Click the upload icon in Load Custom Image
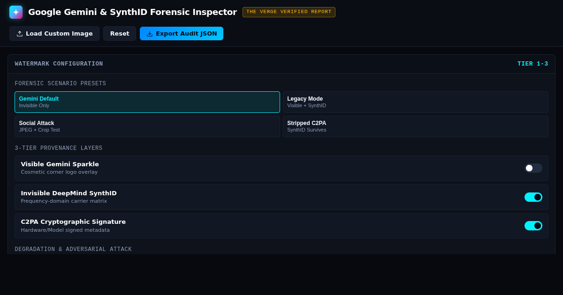This screenshot has height=295, width=563. [x=20, y=34]
